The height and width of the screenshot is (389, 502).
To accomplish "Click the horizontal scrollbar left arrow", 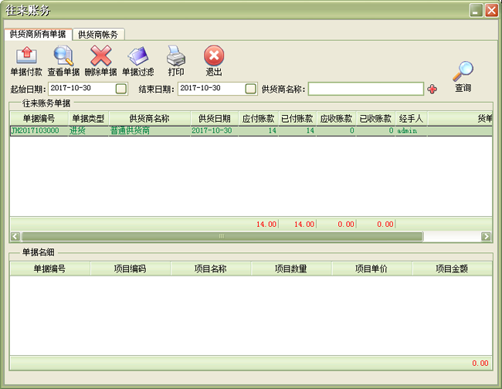I will (15, 236).
